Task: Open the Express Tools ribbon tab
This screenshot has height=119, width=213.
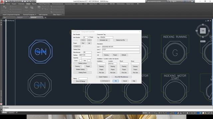Action: click(93, 4)
